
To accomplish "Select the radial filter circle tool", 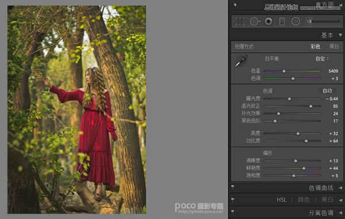I will click(x=296, y=21).
